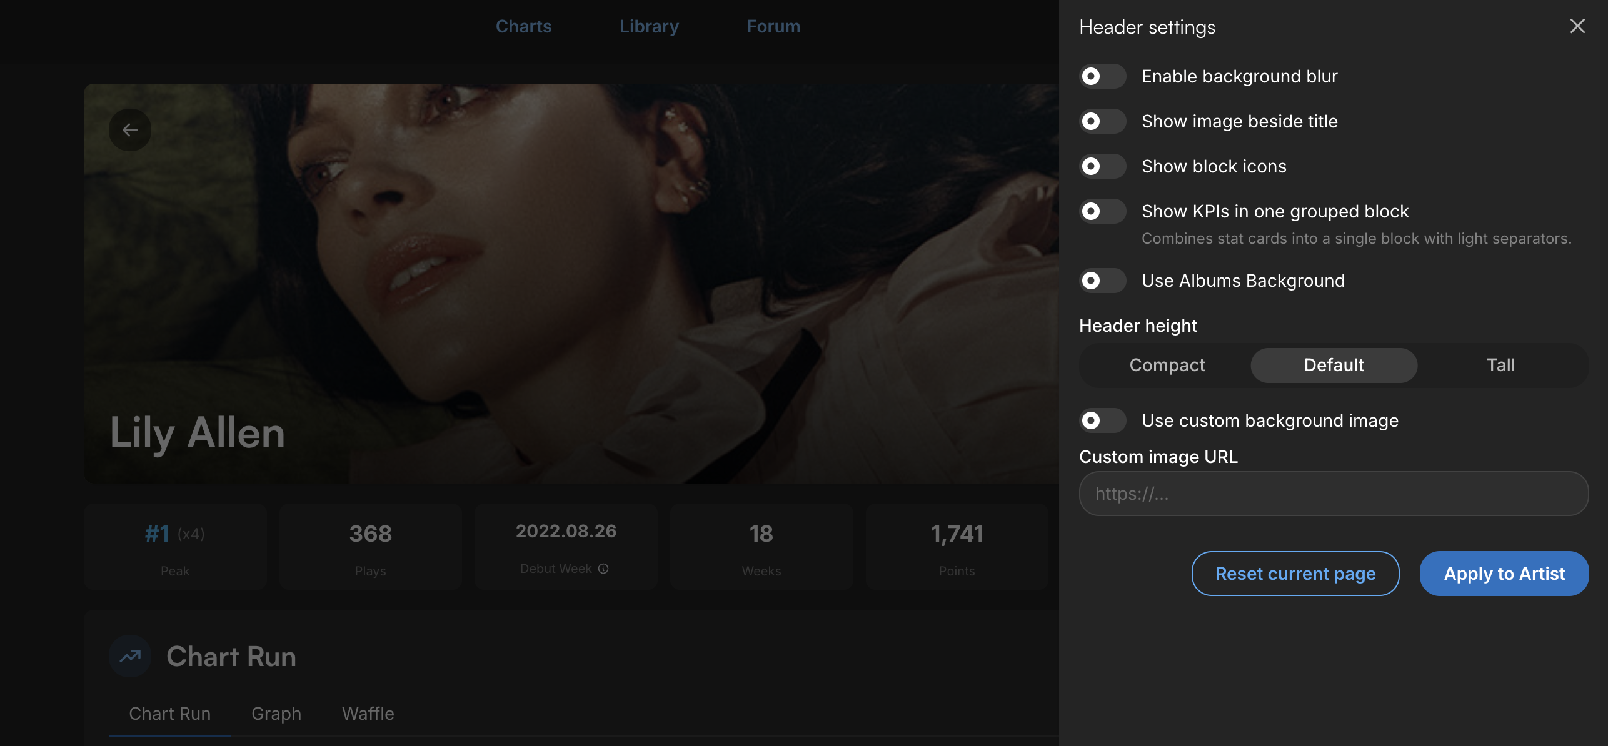Click the back arrow on artist header
Image resolution: width=1608 pixels, height=746 pixels.
pyautogui.click(x=130, y=130)
